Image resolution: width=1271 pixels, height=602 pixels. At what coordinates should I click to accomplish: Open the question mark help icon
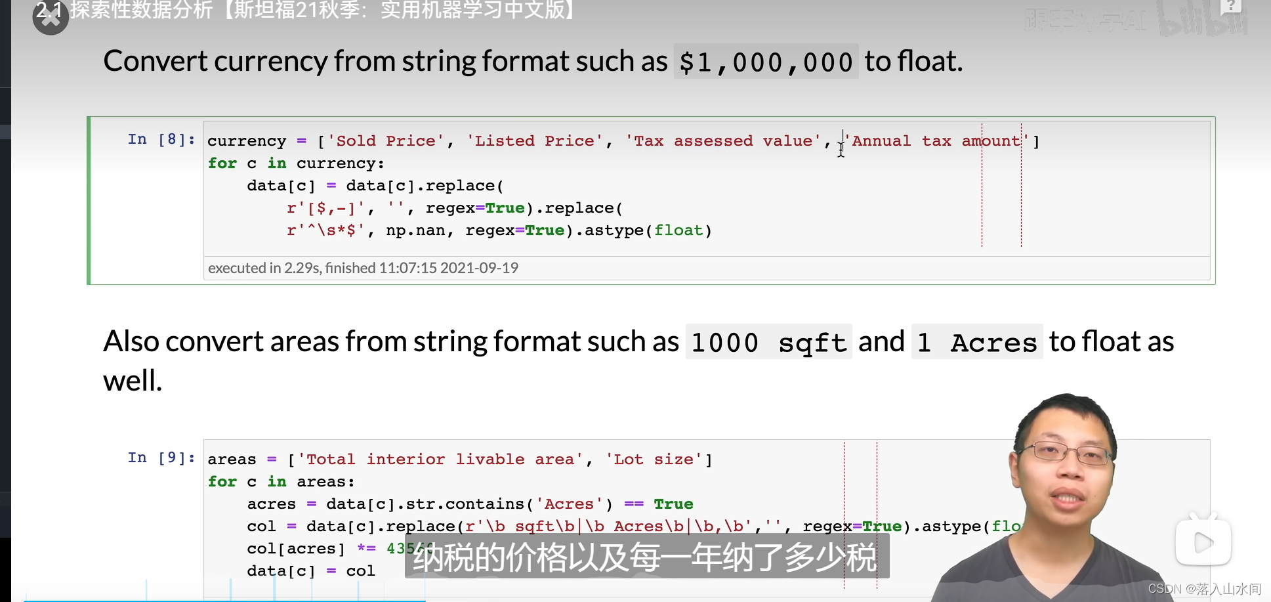tap(1231, 6)
